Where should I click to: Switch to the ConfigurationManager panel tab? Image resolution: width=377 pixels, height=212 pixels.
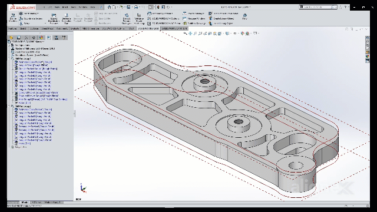tap(26, 38)
